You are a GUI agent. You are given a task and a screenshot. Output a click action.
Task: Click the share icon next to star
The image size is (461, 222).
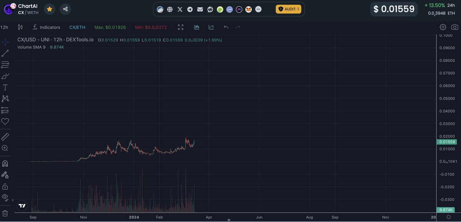[65, 9]
